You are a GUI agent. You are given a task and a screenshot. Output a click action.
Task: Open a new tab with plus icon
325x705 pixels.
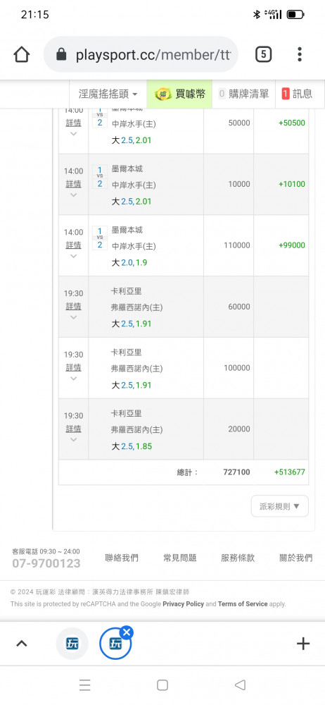point(303,644)
